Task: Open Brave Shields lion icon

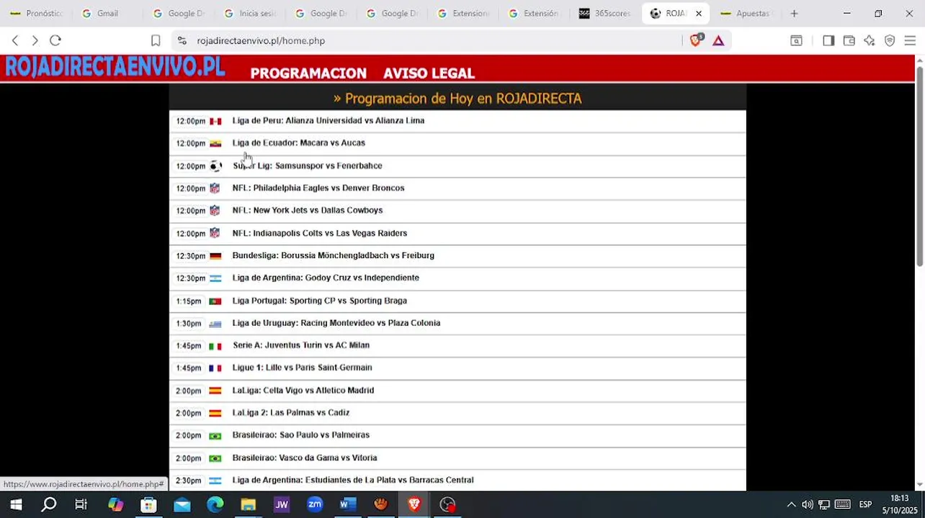Action: click(696, 41)
